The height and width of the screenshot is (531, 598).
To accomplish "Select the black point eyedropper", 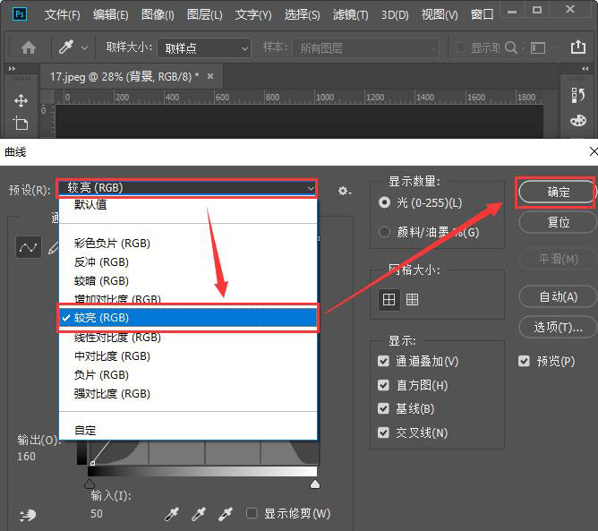I will (172, 514).
